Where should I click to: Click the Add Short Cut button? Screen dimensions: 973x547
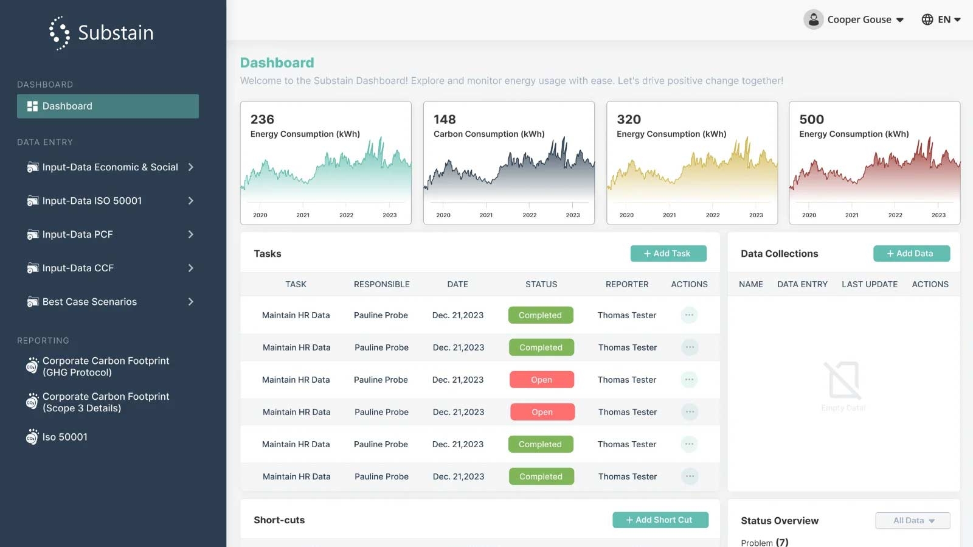click(x=660, y=520)
